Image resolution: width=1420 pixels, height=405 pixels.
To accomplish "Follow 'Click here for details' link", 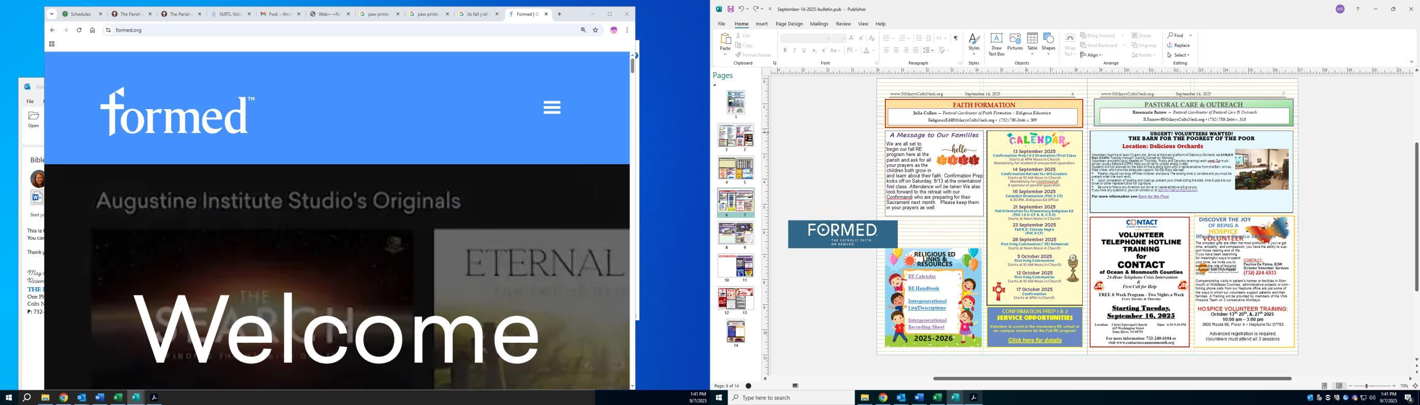I will coord(1035,341).
